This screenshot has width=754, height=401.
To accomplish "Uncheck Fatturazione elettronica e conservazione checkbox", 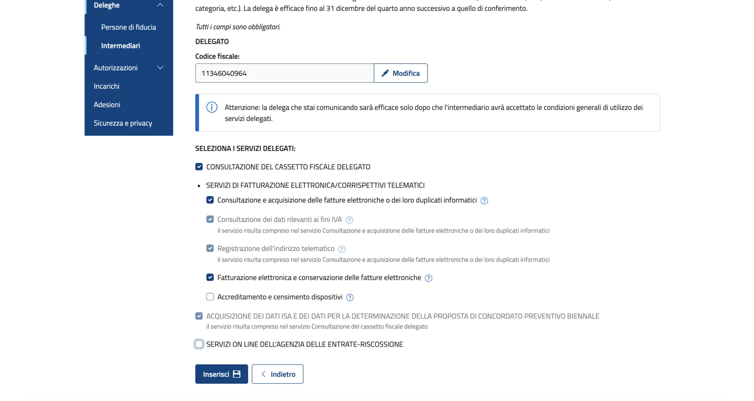I will click(x=210, y=278).
